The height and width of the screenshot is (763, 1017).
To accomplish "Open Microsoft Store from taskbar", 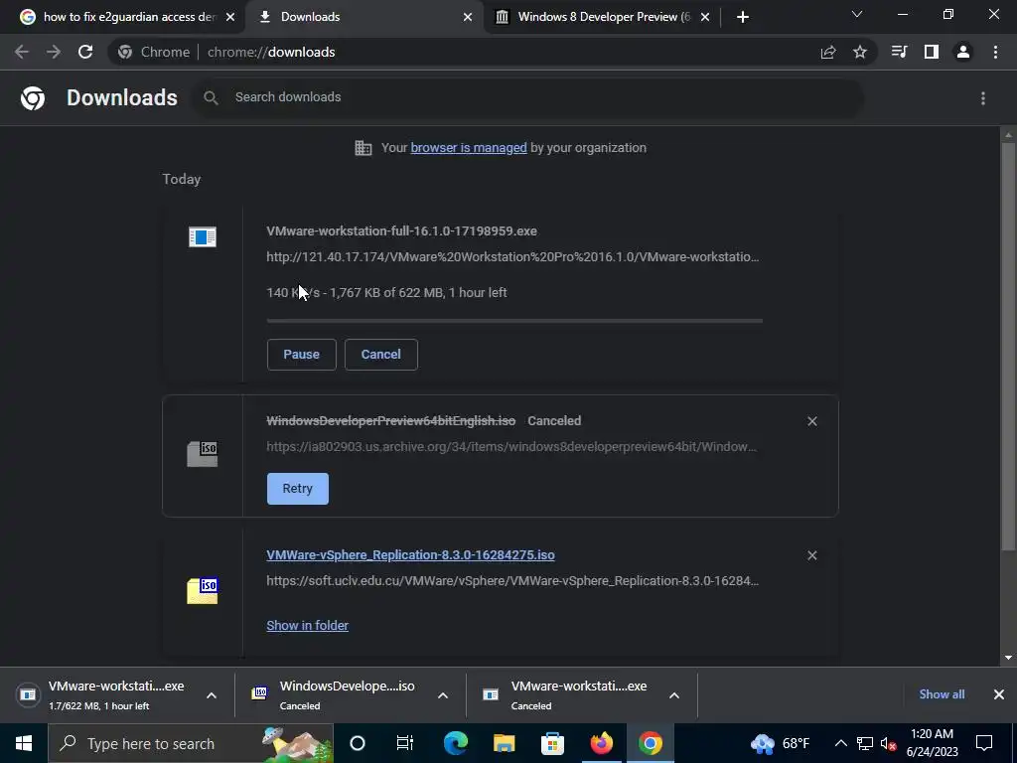I will tap(552, 743).
